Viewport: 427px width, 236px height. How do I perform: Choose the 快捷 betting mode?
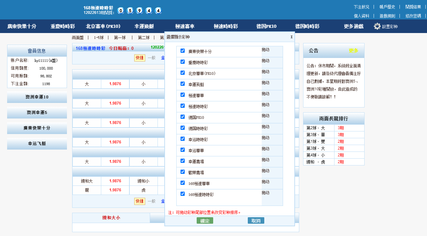pos(140,58)
